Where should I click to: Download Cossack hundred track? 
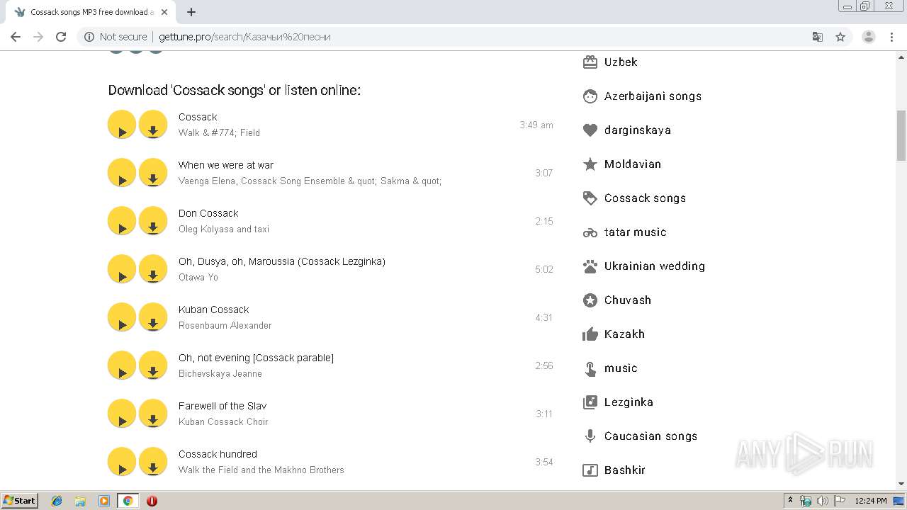(x=153, y=462)
